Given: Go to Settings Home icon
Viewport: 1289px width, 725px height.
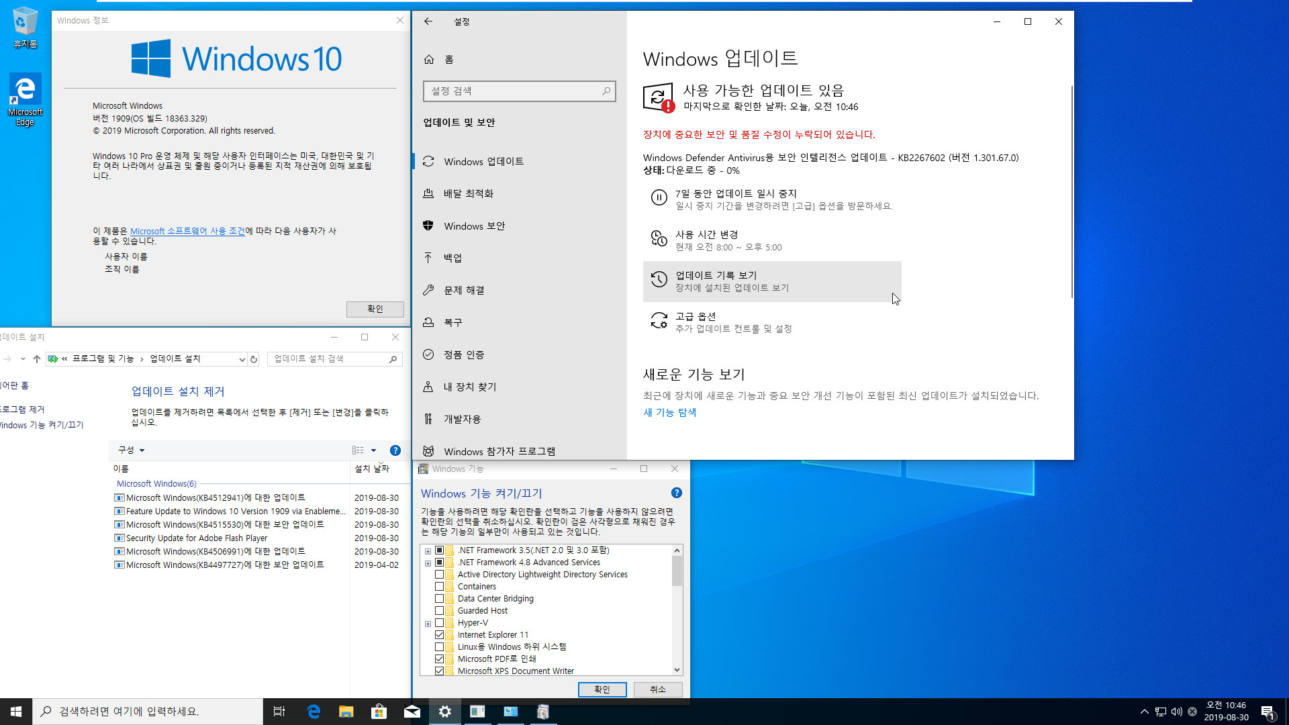Looking at the screenshot, I should pyautogui.click(x=429, y=60).
